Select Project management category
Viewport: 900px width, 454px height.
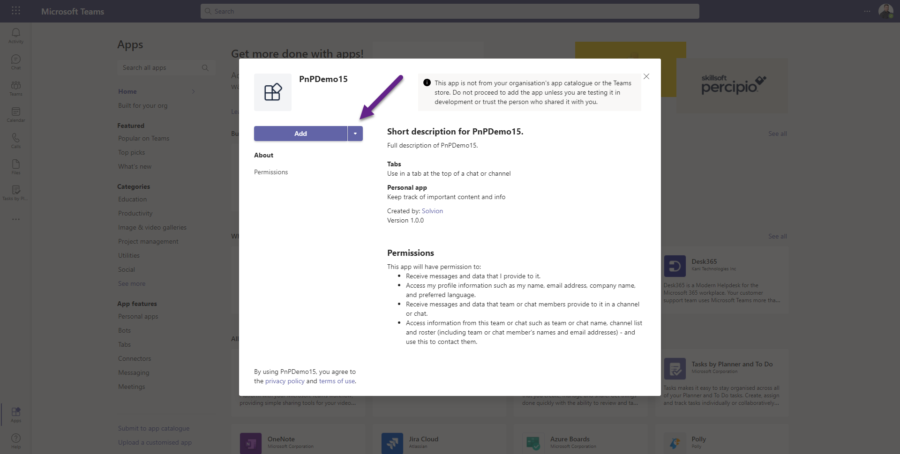[148, 241]
